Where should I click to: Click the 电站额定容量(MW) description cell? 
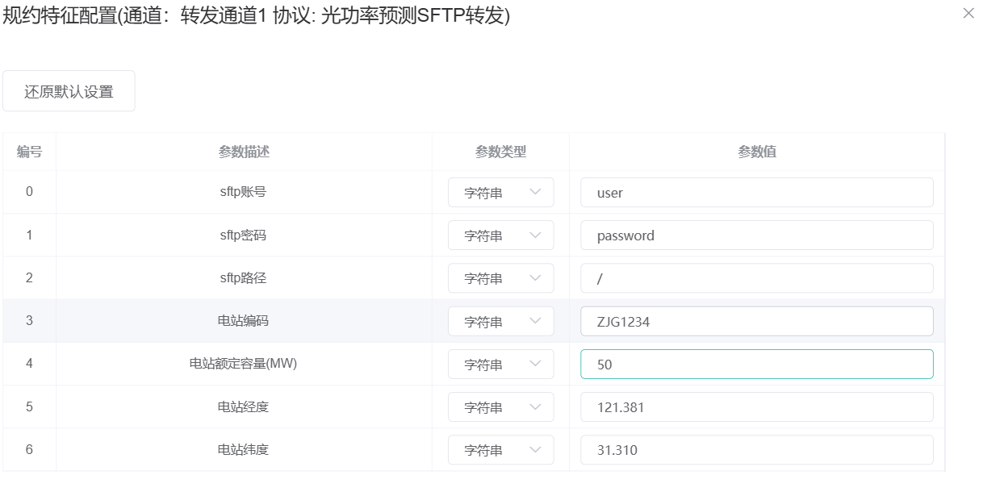click(244, 364)
